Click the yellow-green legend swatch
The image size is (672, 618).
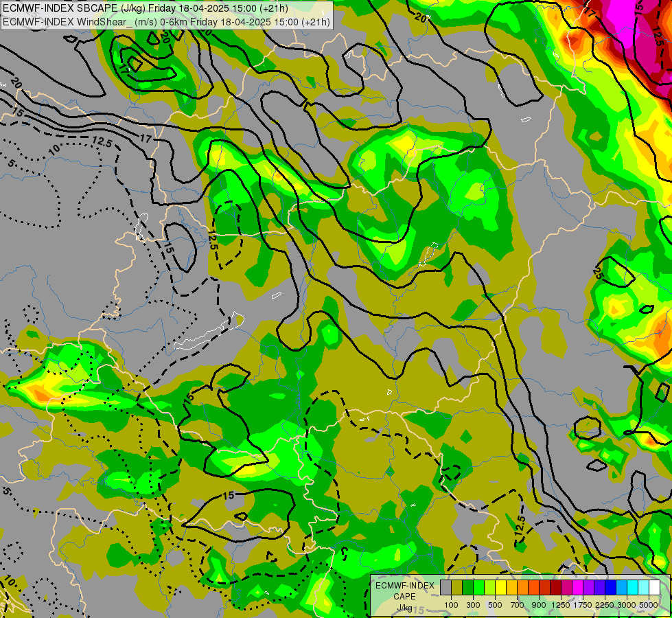tap(489, 588)
